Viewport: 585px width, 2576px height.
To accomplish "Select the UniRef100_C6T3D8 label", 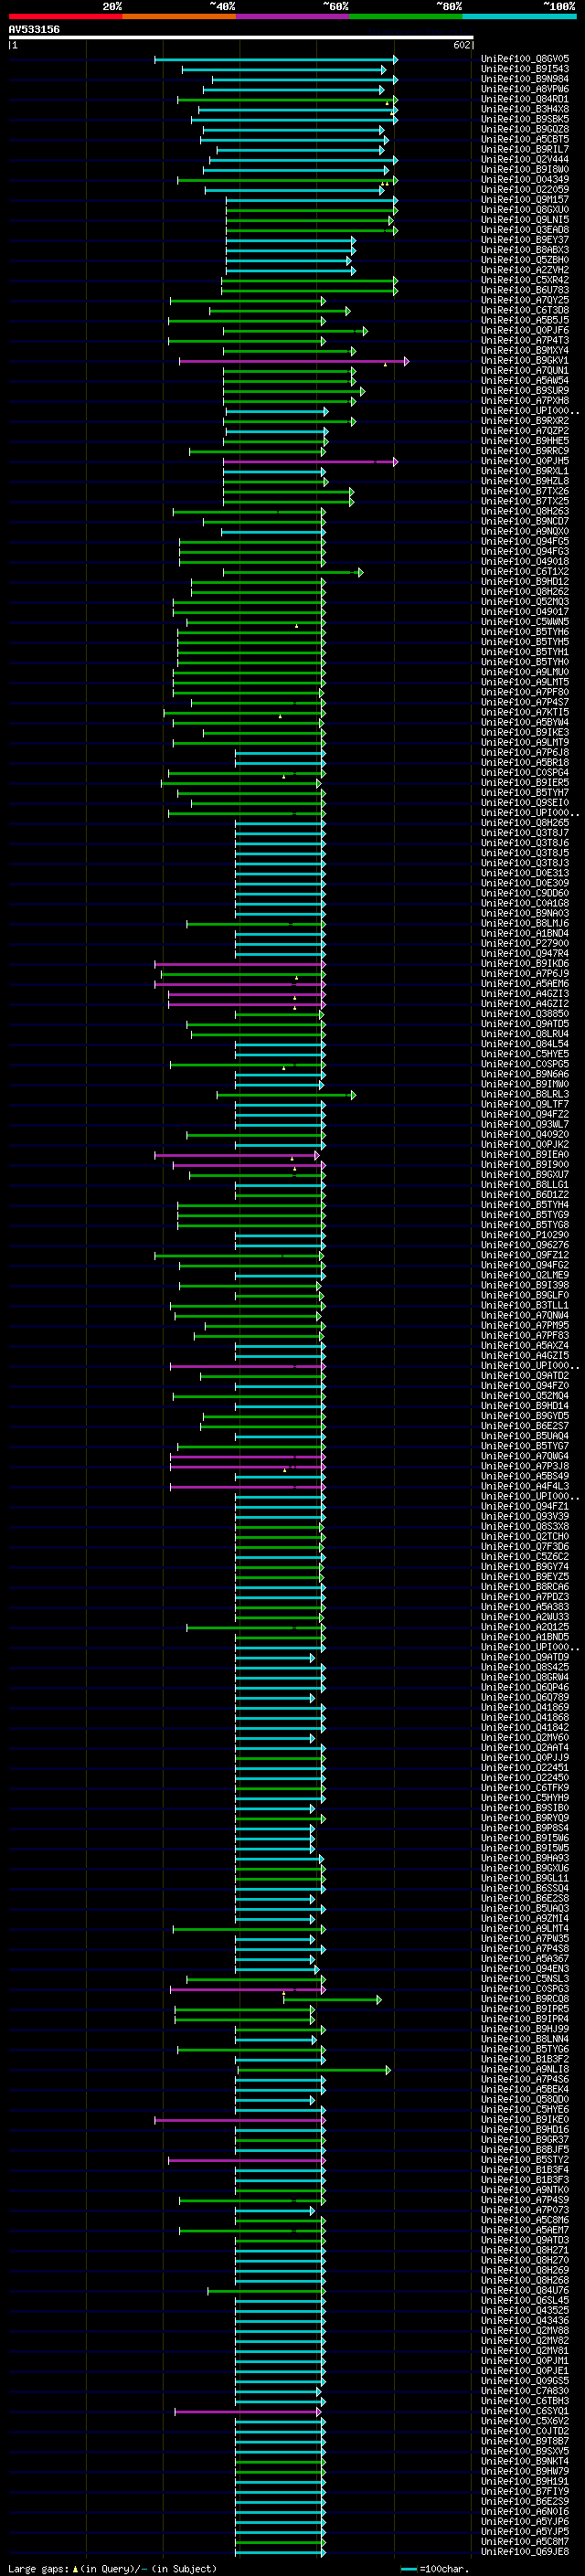I will coord(525,310).
